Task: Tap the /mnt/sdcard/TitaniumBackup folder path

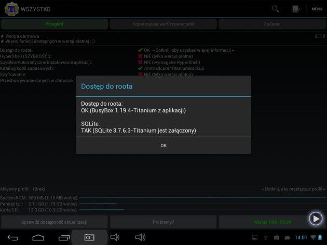Action: [x=174, y=68]
